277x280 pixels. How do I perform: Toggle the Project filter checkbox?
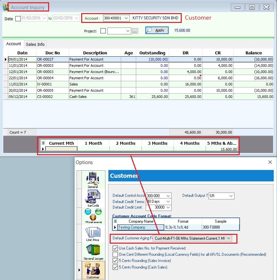[x=103, y=31]
